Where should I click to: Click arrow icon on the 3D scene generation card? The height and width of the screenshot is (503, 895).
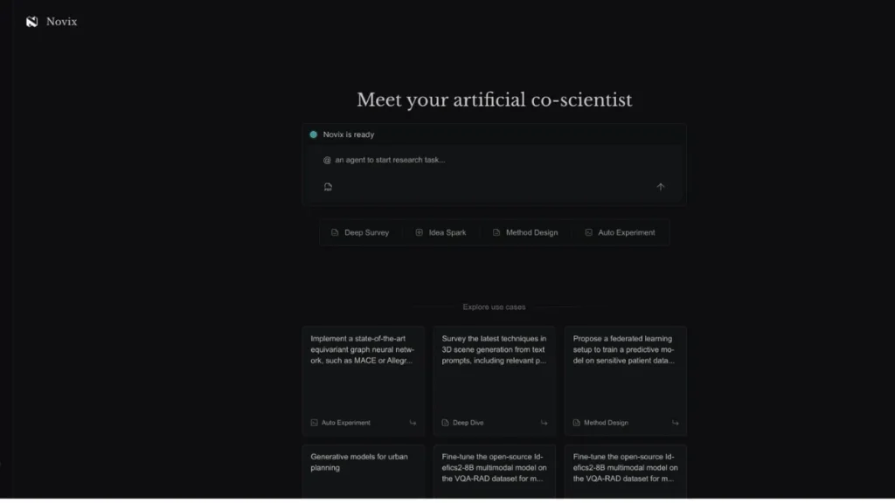pos(544,423)
